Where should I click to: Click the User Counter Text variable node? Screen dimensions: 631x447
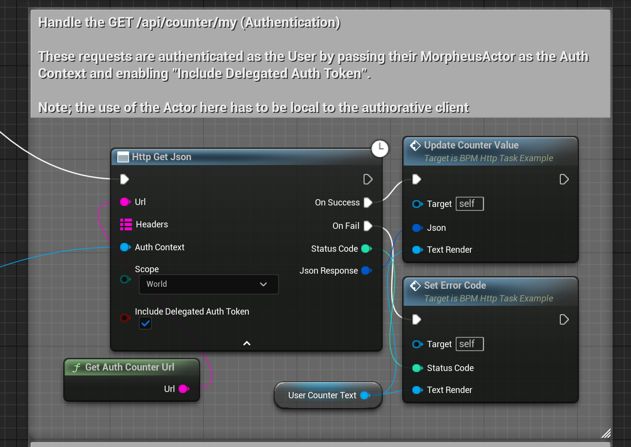coord(322,395)
